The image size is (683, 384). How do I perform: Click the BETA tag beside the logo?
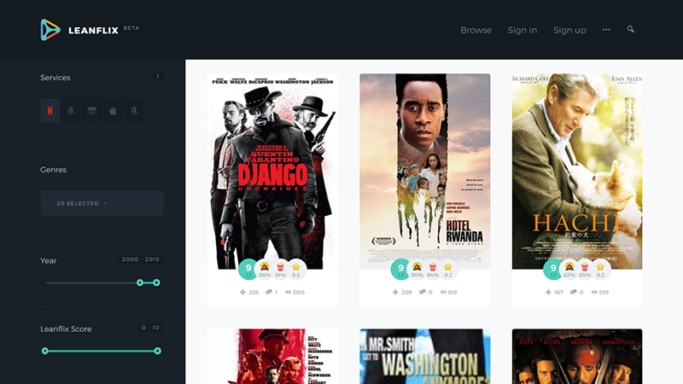[131, 28]
